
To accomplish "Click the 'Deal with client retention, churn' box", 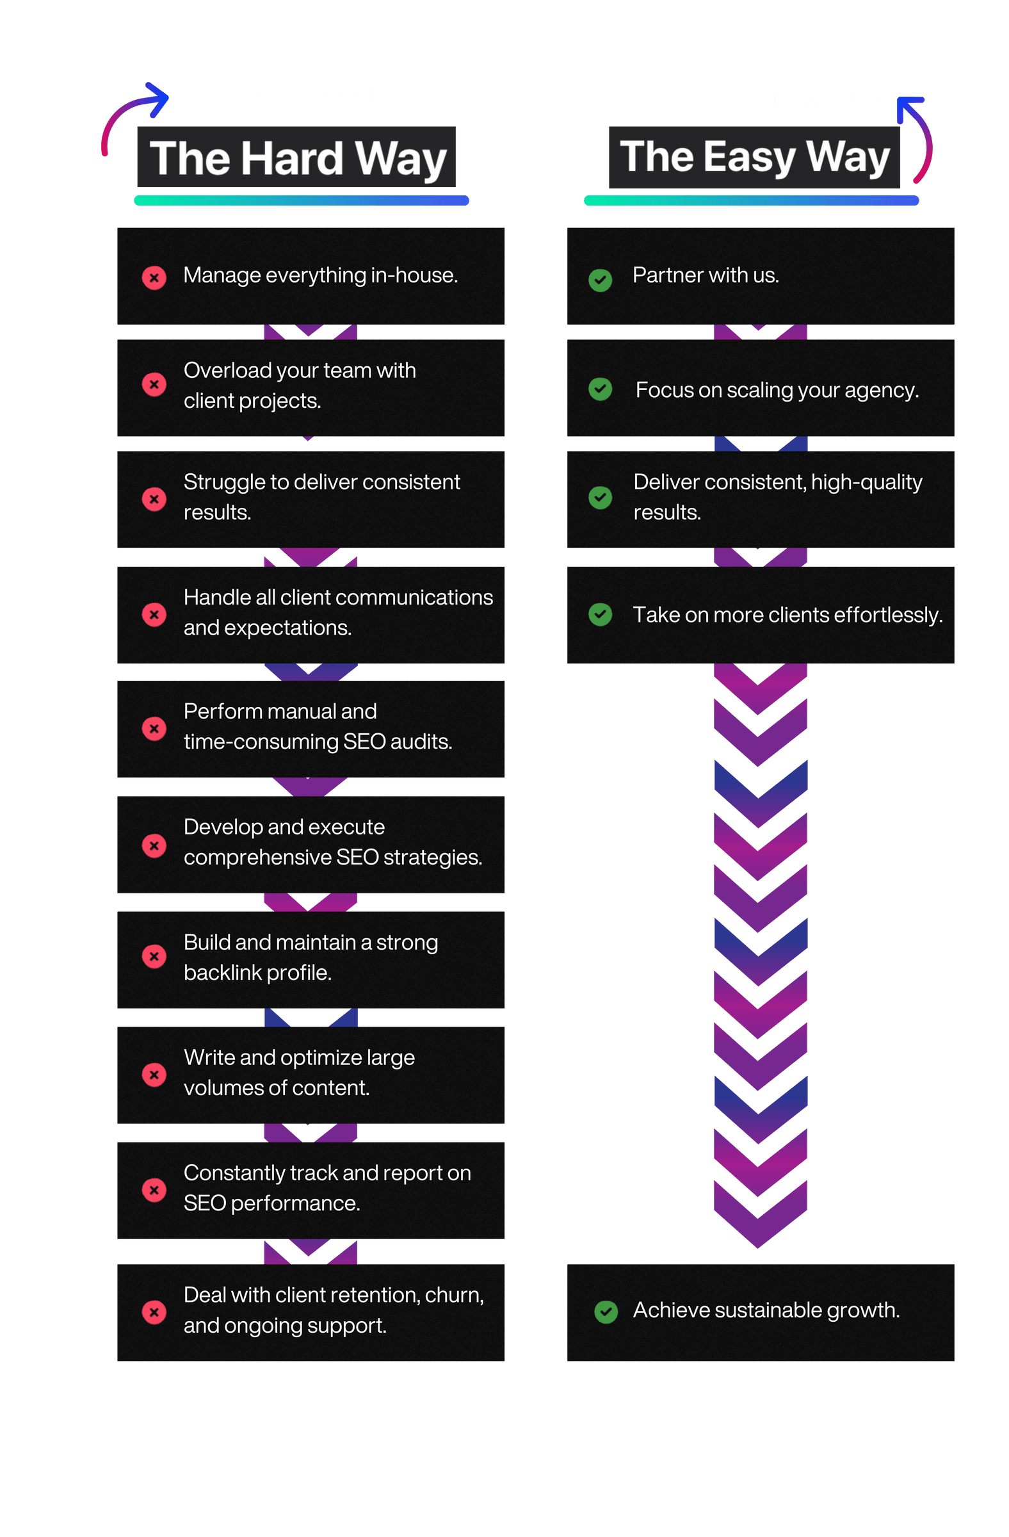I will click(x=311, y=1312).
